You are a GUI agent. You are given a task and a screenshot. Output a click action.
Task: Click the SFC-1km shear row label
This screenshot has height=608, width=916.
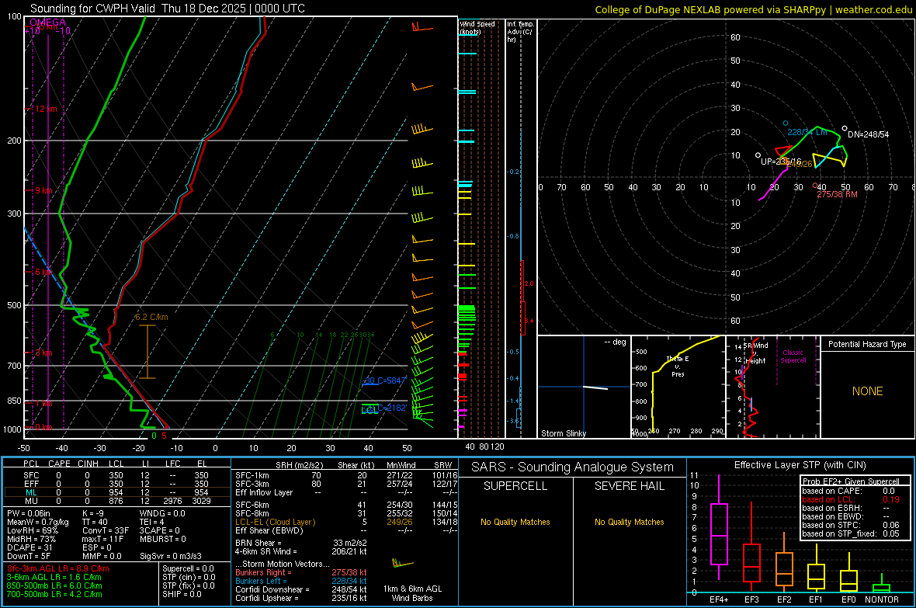[x=252, y=475]
